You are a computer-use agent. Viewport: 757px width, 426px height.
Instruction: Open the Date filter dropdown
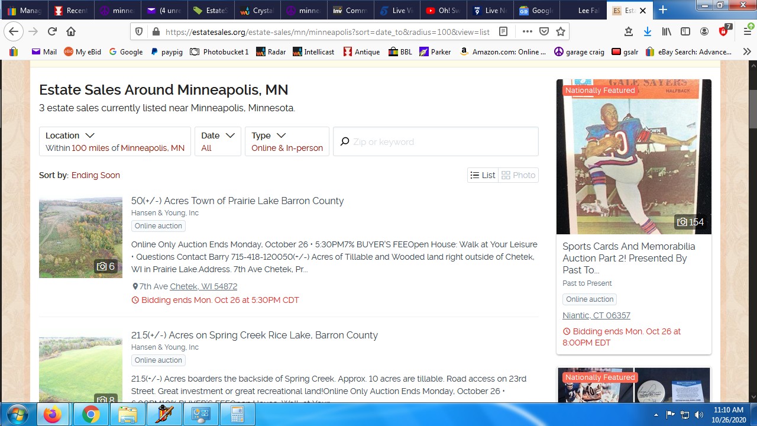[218, 141]
